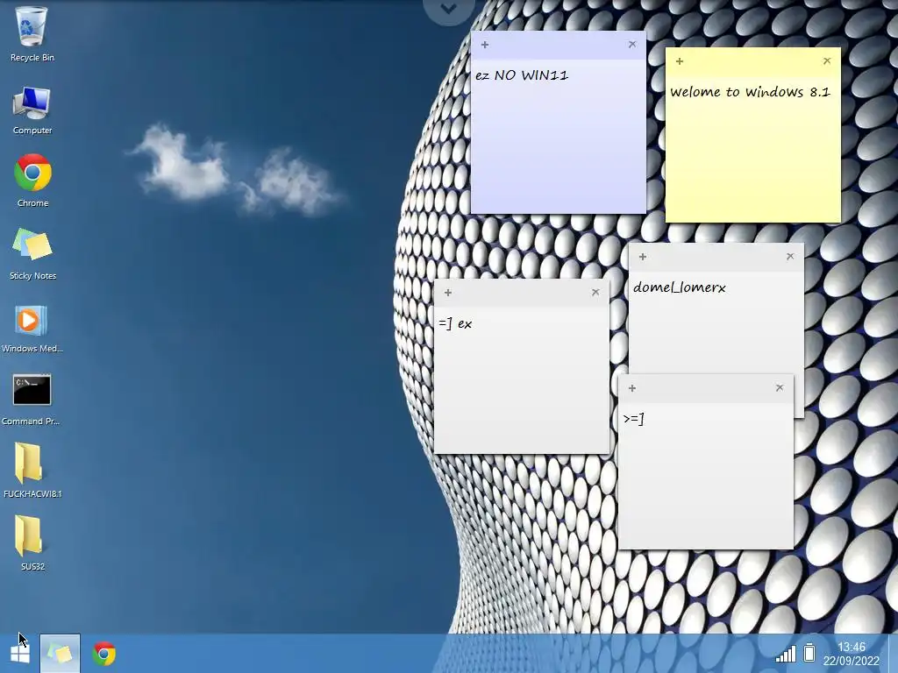Launch Chrome from the desktop icon

pos(32,181)
